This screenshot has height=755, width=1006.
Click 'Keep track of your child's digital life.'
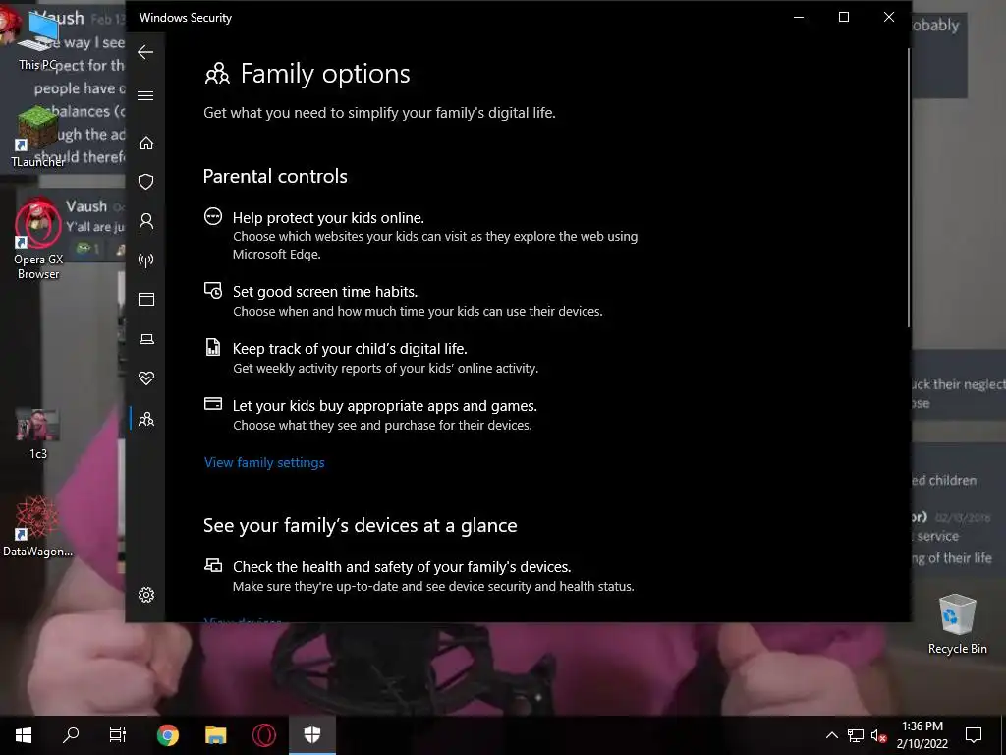pos(350,349)
